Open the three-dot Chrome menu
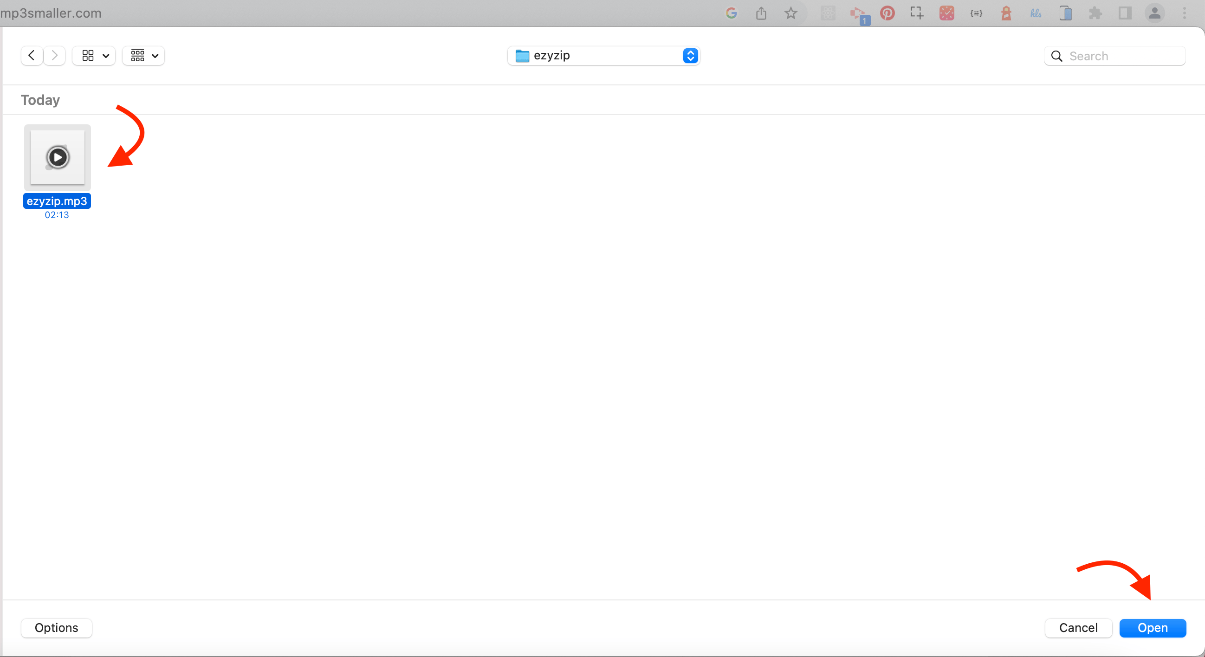This screenshot has width=1205, height=657. coord(1185,13)
